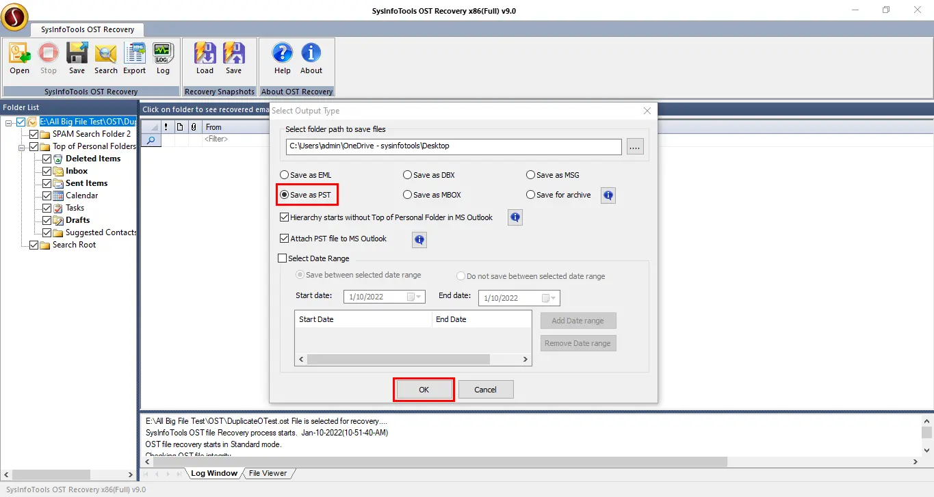Viewport: 934px width, 497px height.
Task: Click the Add Date range button
Action: coord(578,321)
